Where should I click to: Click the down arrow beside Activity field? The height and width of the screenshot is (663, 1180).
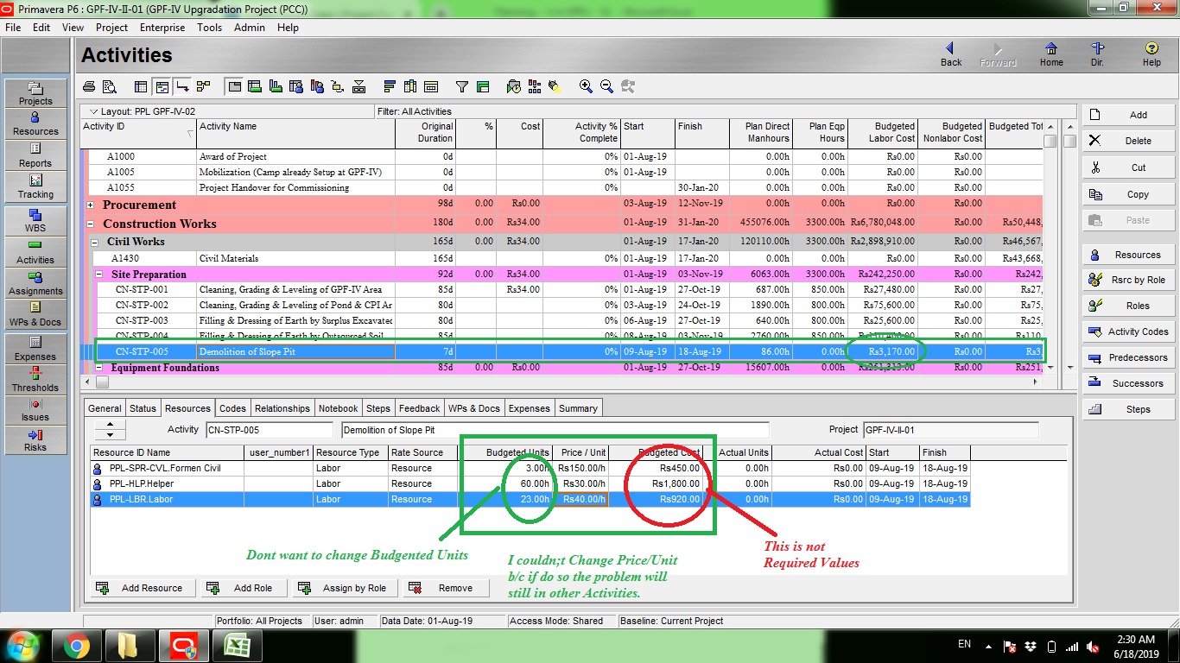[110, 433]
